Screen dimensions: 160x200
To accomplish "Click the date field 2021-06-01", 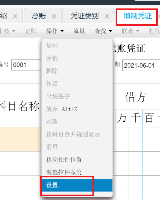I will [x=141, y=65].
